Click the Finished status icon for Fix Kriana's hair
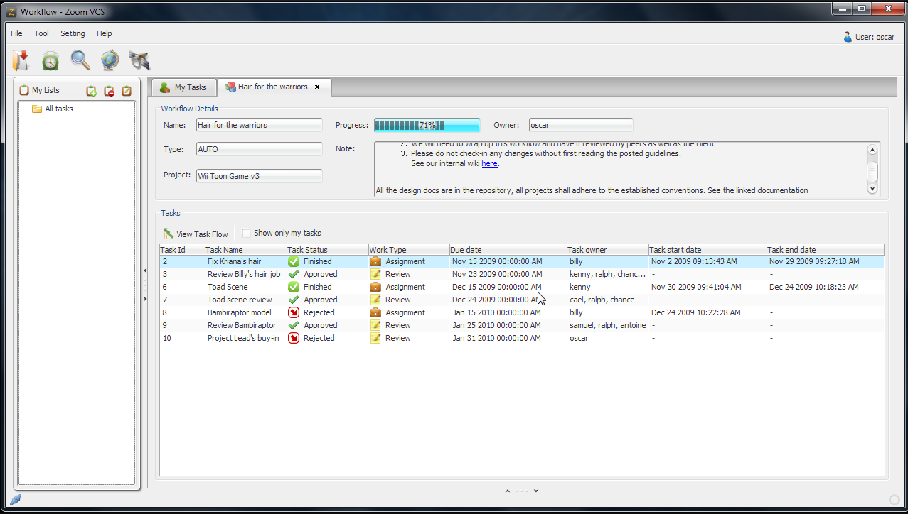Viewport: 908px width, 514px height. [293, 261]
